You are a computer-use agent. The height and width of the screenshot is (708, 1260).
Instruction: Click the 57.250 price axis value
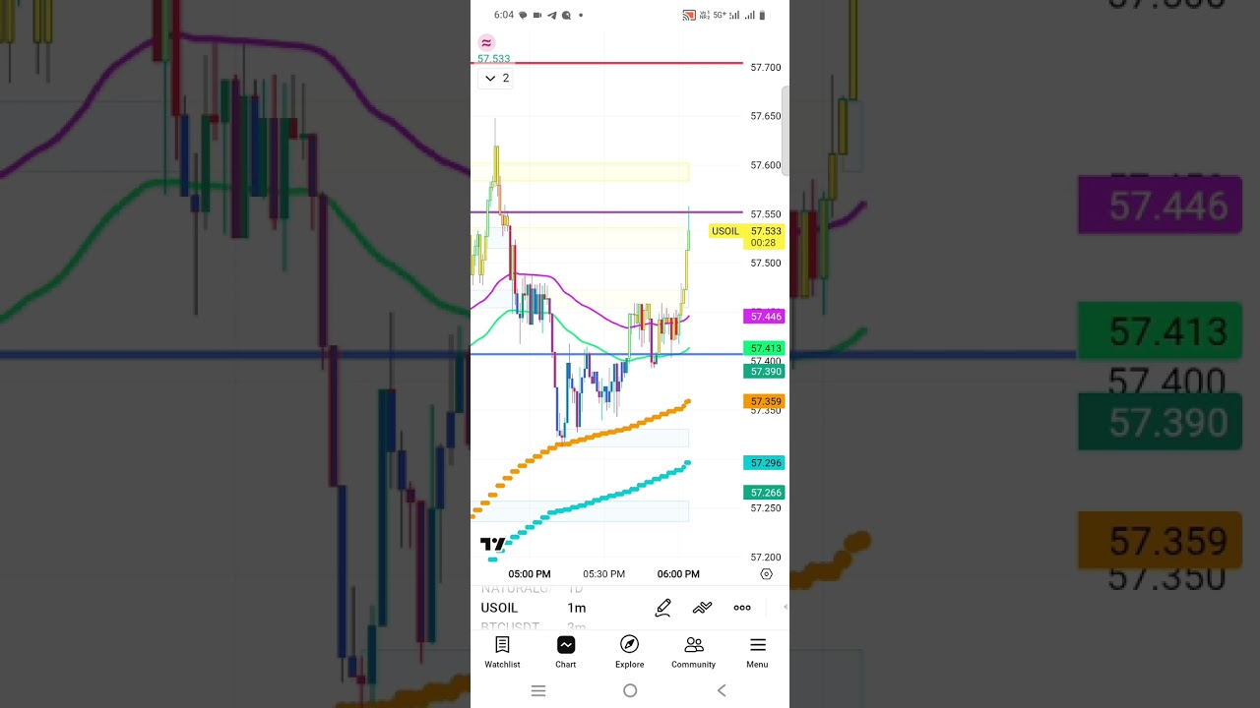[x=765, y=508]
